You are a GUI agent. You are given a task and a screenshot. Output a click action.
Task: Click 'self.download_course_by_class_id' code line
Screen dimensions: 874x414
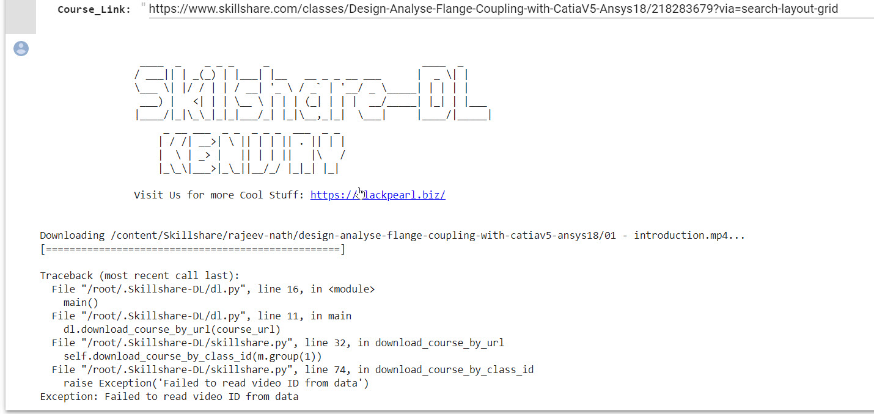coord(193,357)
